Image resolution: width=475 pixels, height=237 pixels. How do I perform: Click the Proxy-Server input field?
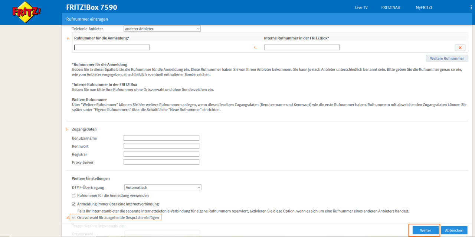coord(161,162)
